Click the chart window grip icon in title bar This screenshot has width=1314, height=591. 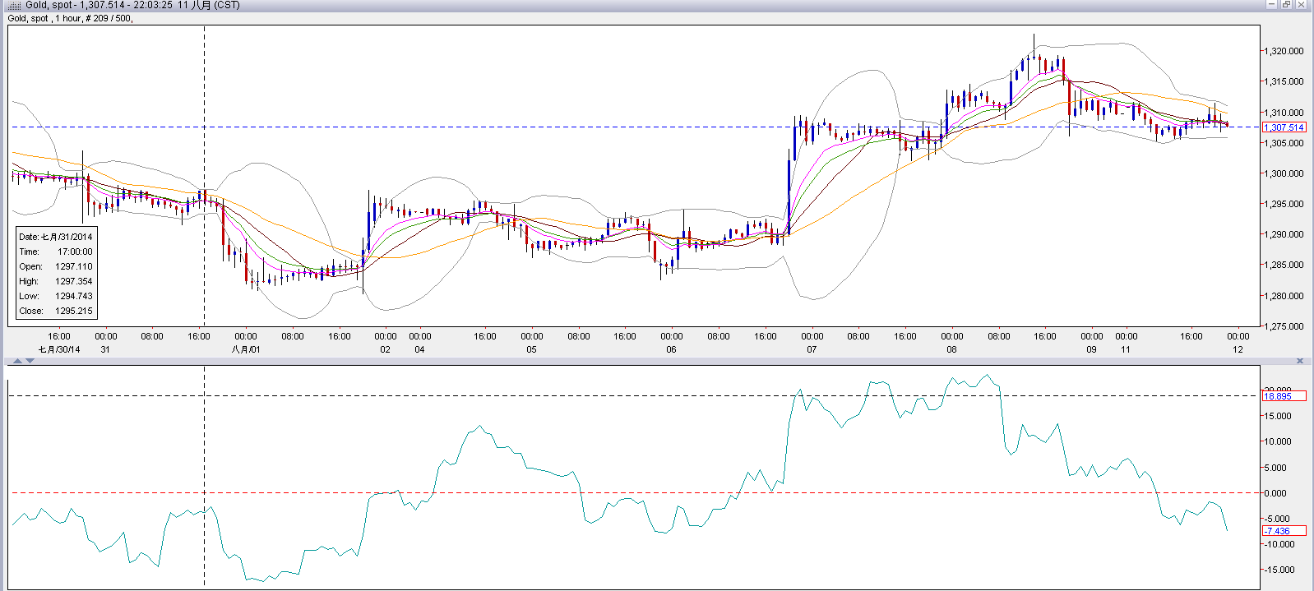click(13, 5)
